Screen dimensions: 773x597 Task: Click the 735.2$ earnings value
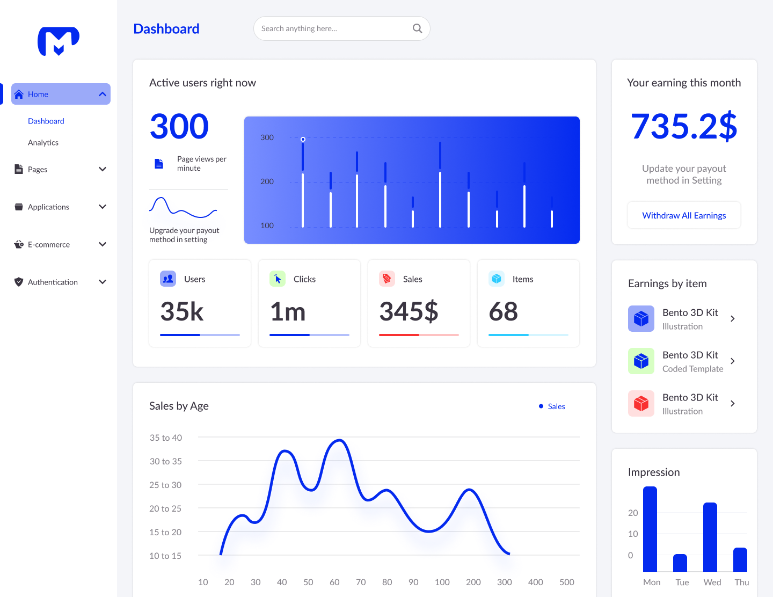684,126
